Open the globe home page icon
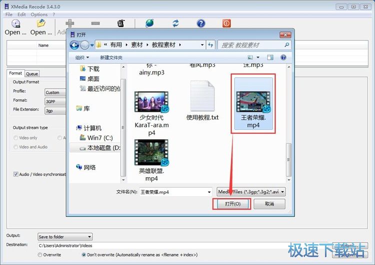375x265 pixels. coord(149,23)
